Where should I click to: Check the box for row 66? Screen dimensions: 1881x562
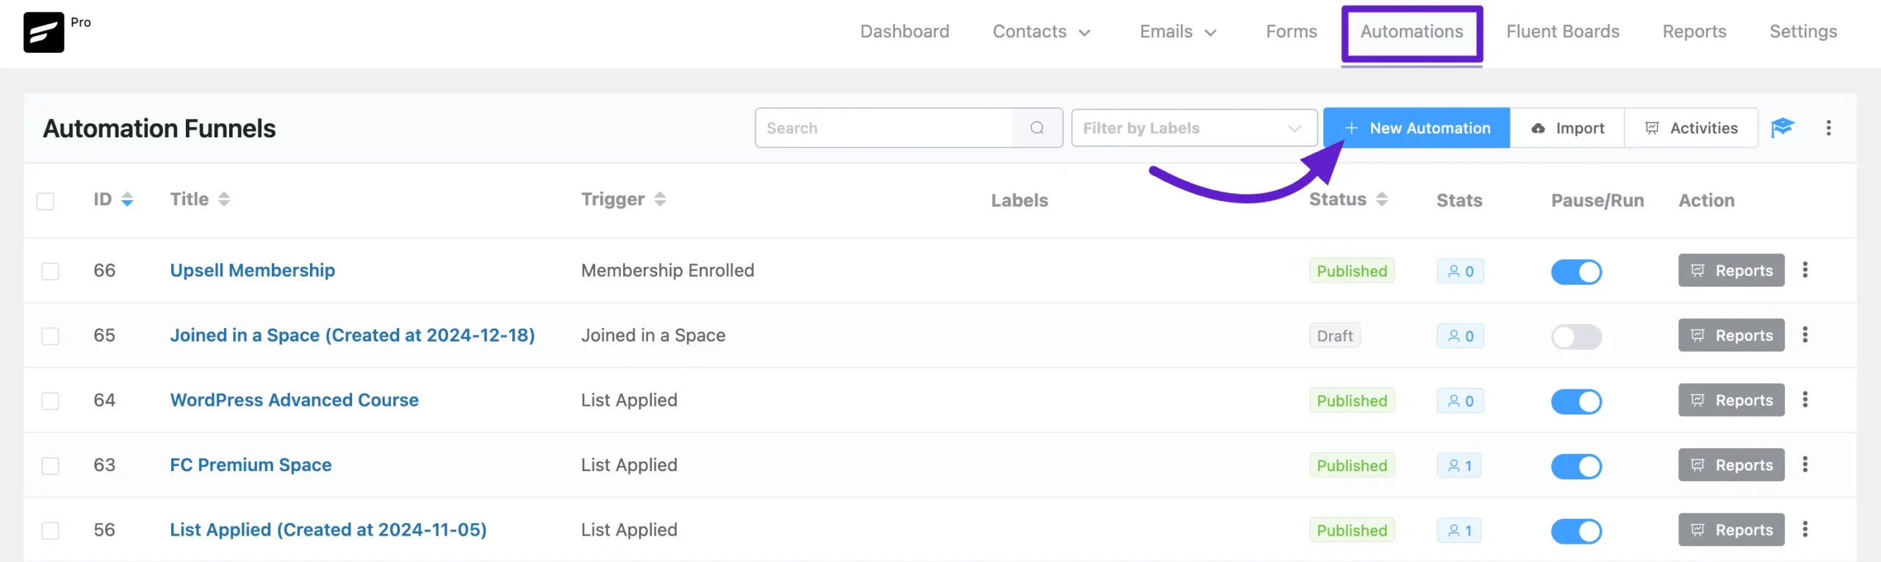50,271
